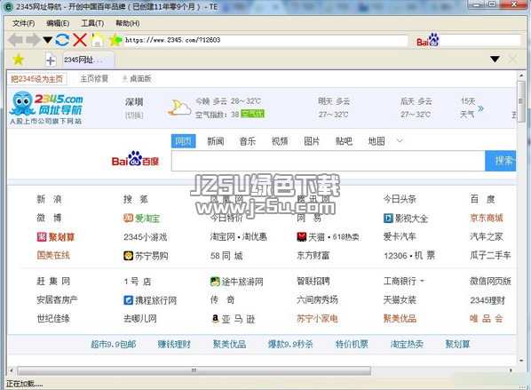Expand 工商银行 dropdown arrow

(x=422, y=281)
